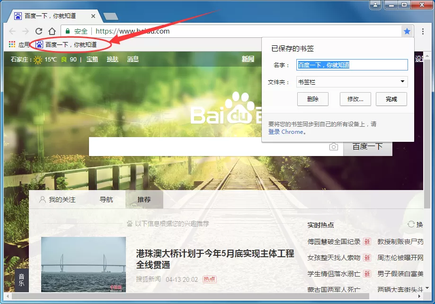The image size is (435, 304).
Task: Open the 新闻 link
Action: pos(248,59)
